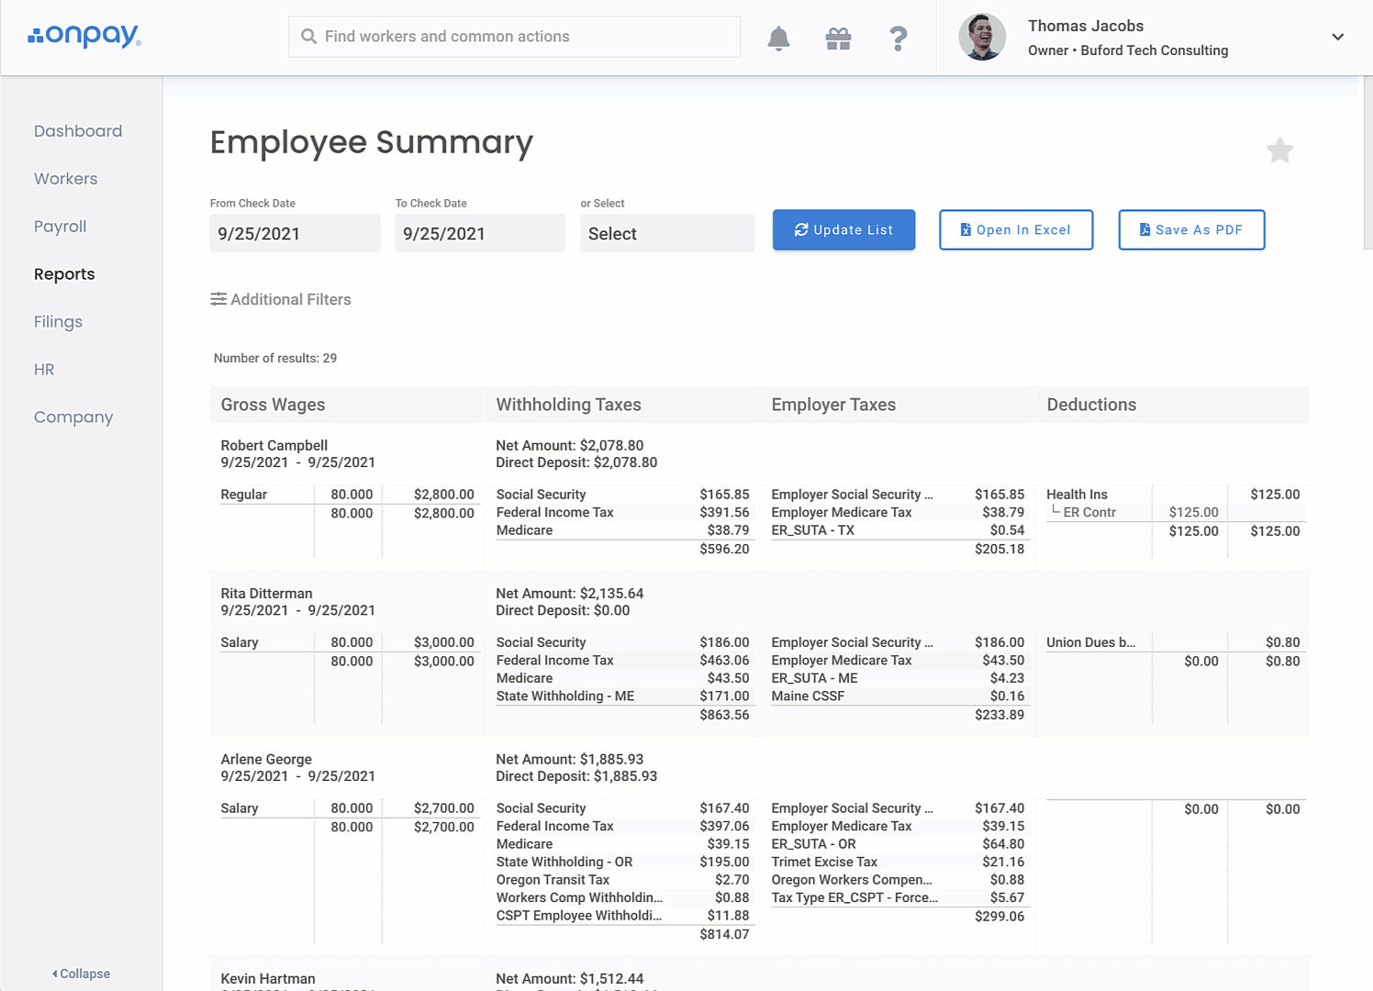1373x991 pixels.
Task: Click Thomas Jacobs profile photo
Action: (982, 37)
